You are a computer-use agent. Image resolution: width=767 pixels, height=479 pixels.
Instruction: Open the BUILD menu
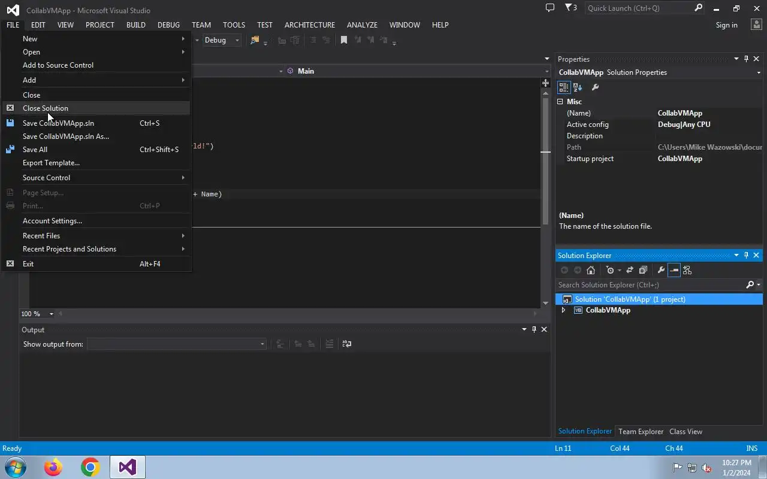135,25
